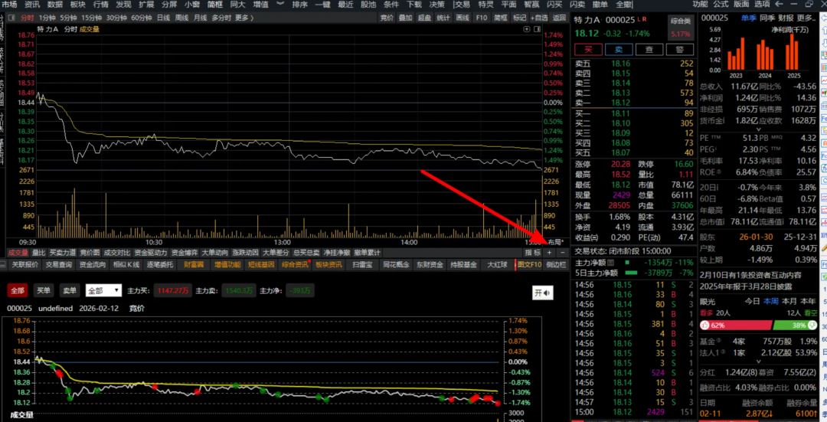Click the minus icon beside 指标 button
Image resolution: width=827 pixels, height=422 pixels.
pos(563,252)
